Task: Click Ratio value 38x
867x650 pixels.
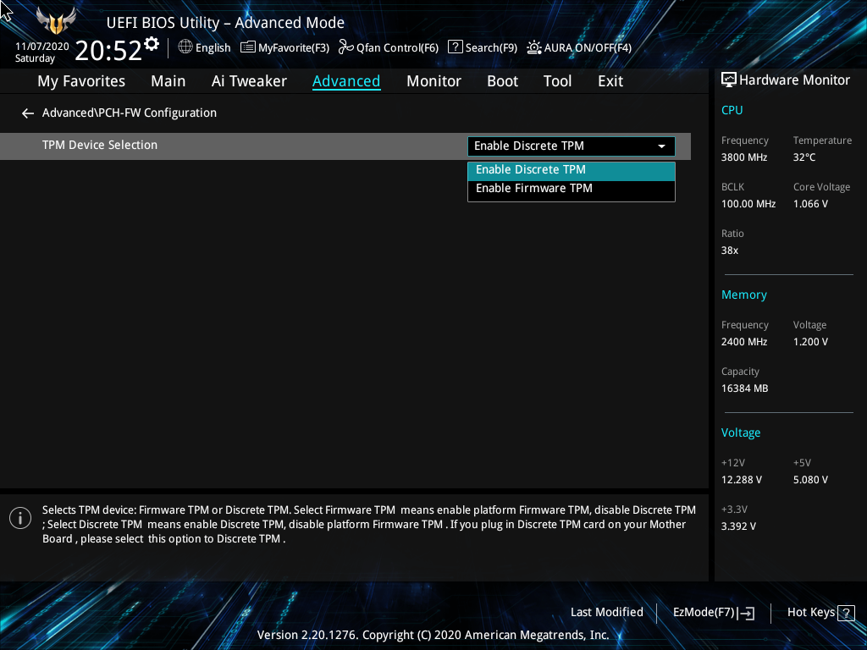Action: click(729, 251)
